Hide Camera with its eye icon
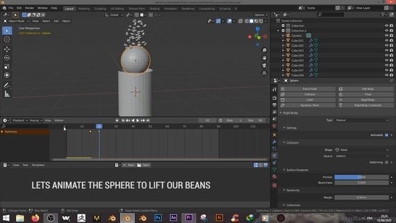Viewport: 396px width, 223px height. click(x=386, y=36)
